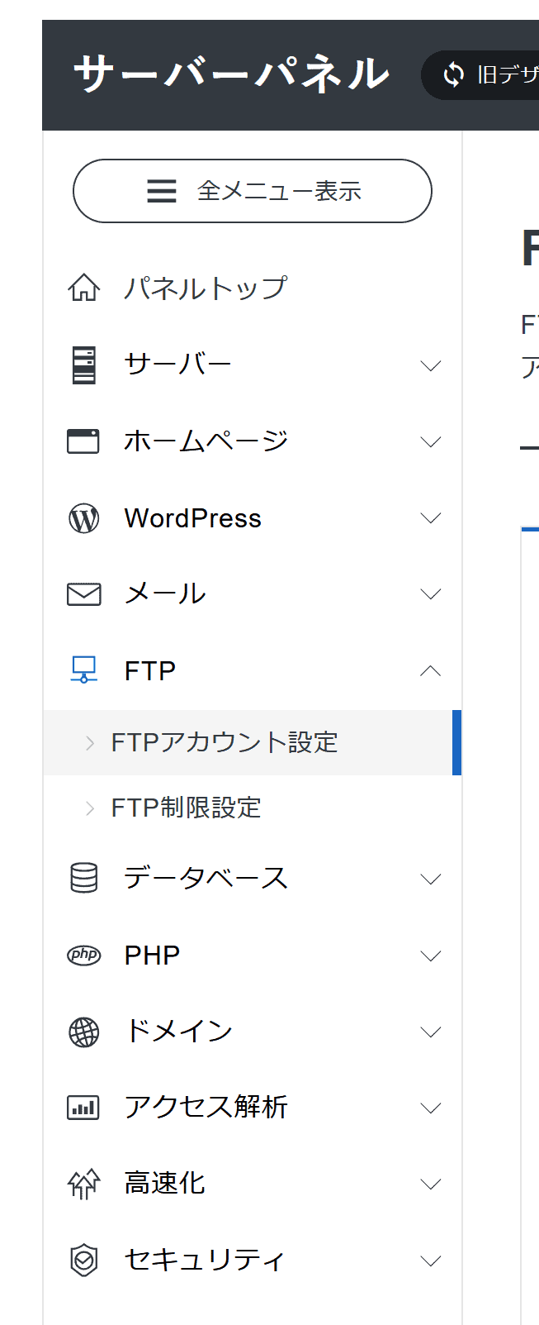Click the bar chart icon for アクセス解析
Screen dimensions: 539x1325
coord(83,1108)
